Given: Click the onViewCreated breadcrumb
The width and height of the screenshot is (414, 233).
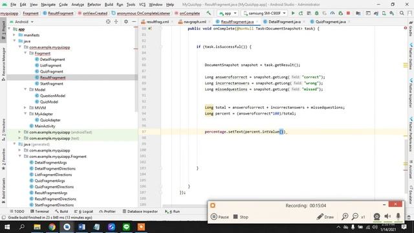Looking at the screenshot, I should click(x=95, y=13).
